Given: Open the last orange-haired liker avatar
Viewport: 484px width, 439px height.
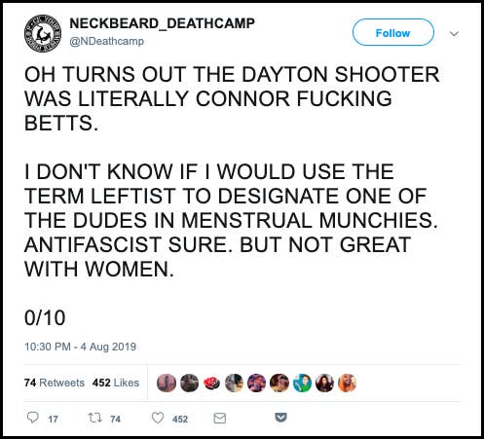Looking at the screenshot, I should point(348,383).
